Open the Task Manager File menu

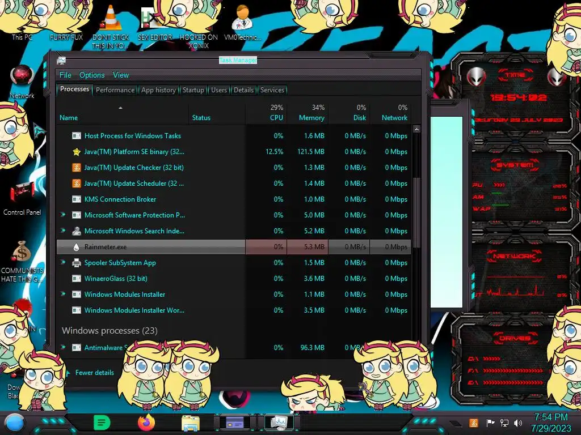pos(65,75)
